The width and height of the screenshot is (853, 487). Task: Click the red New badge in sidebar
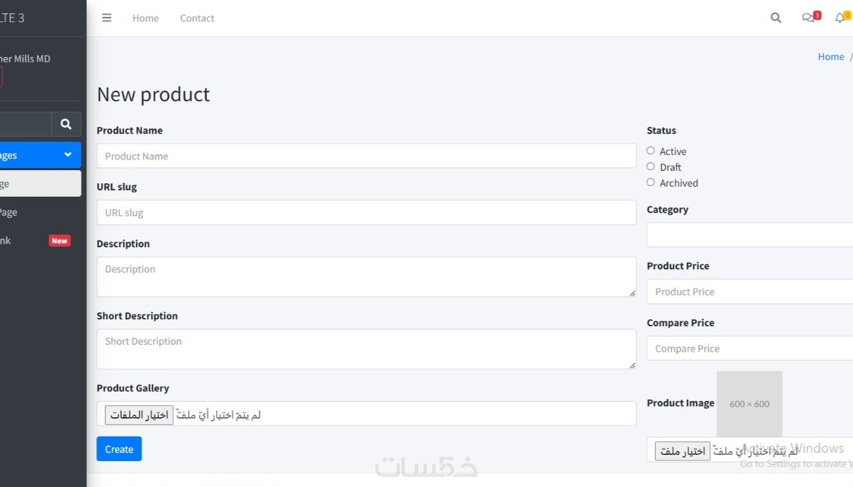coord(59,241)
